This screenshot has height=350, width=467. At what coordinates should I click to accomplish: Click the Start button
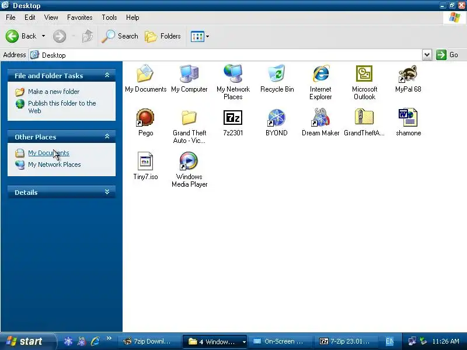click(x=27, y=341)
